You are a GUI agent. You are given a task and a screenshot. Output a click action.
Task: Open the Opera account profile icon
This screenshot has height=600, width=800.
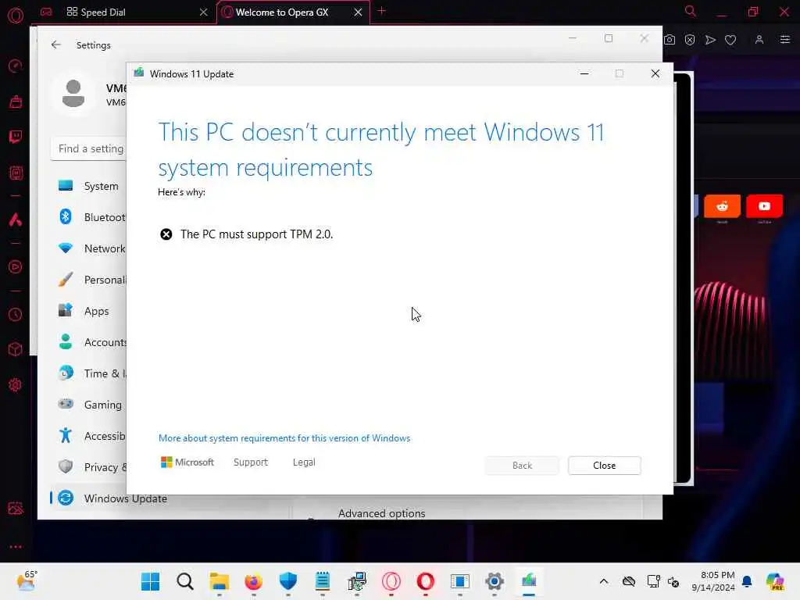(x=759, y=40)
